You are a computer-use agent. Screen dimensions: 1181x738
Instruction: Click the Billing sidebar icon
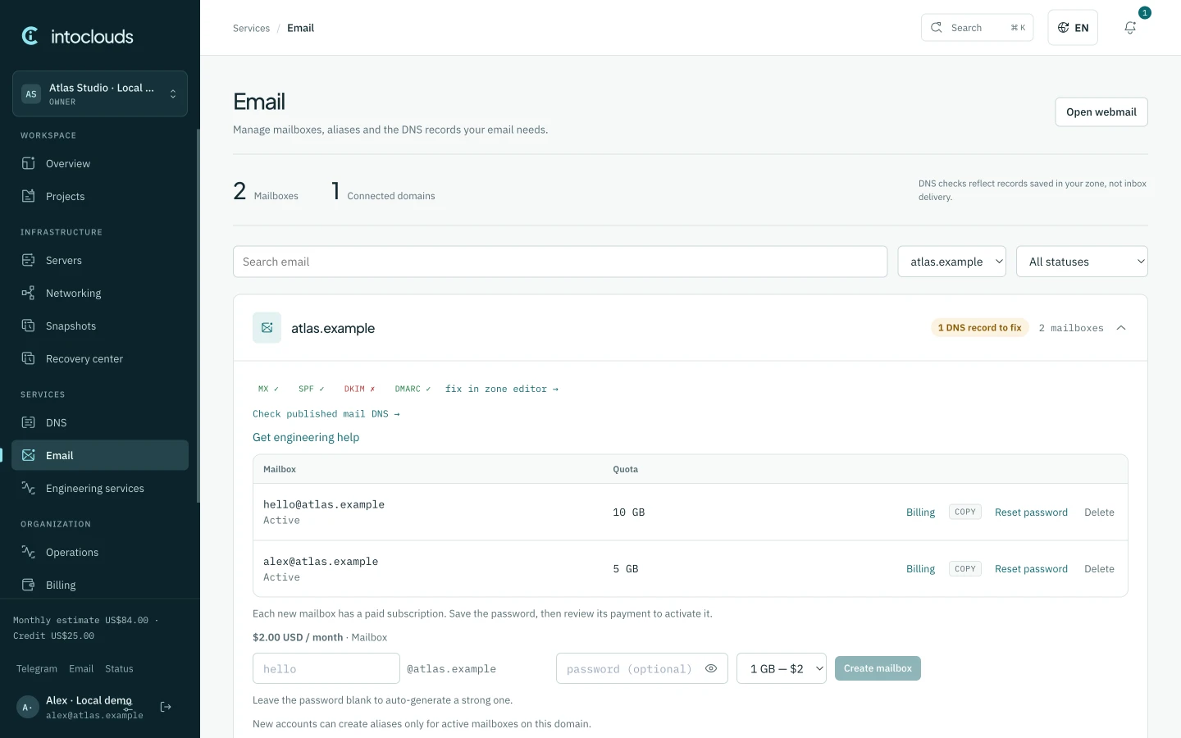click(x=29, y=585)
